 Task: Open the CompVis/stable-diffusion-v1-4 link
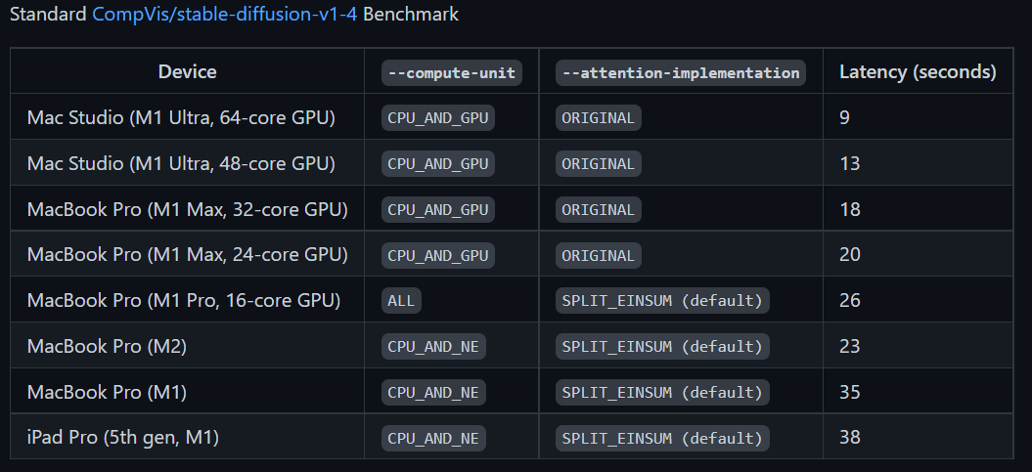224,14
